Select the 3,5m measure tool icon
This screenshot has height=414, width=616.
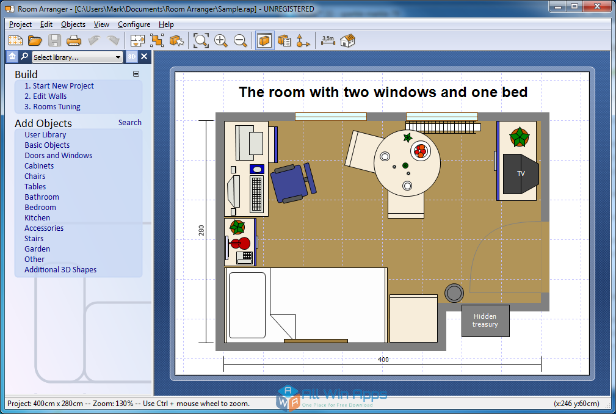click(328, 40)
